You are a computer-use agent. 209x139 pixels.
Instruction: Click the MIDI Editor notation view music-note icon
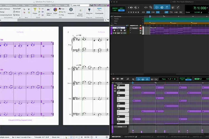pos(128,79)
